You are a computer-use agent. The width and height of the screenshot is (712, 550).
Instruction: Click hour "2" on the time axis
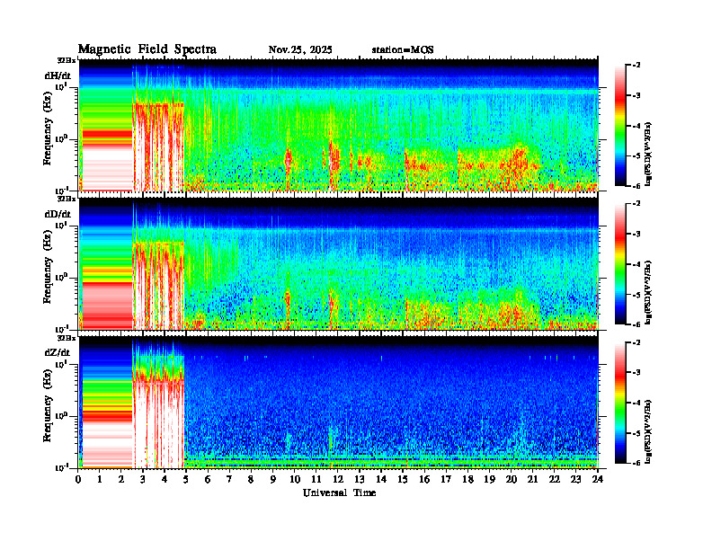point(121,479)
